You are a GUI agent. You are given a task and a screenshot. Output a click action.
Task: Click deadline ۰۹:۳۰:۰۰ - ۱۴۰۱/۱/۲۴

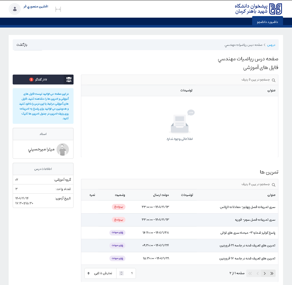click(156, 245)
